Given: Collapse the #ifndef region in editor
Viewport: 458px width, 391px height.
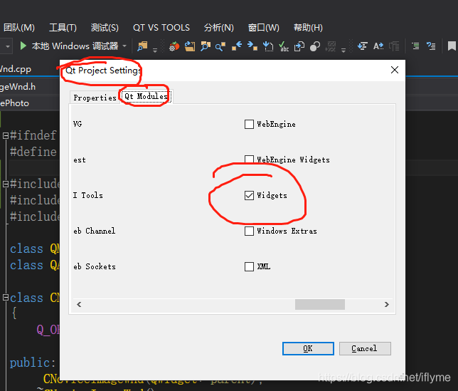Looking at the screenshot, I should pos(6,136).
